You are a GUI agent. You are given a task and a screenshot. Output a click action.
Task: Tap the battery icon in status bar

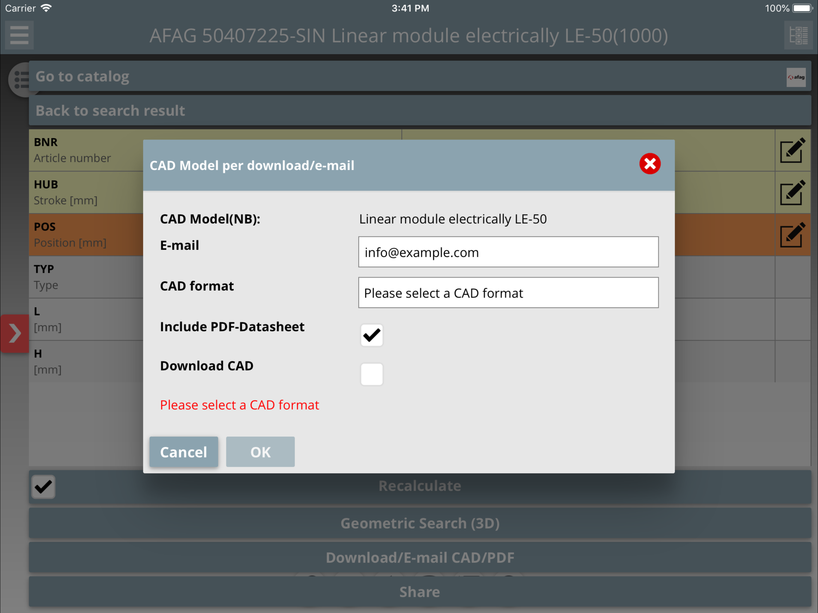pos(802,8)
